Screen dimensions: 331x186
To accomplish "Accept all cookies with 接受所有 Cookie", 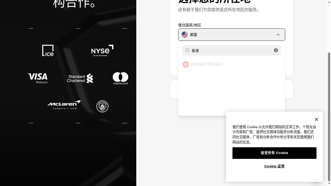I will tap(274, 153).
